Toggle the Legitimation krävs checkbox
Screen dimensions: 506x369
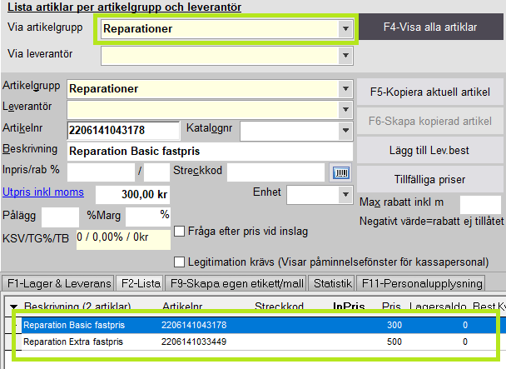pyautogui.click(x=178, y=262)
